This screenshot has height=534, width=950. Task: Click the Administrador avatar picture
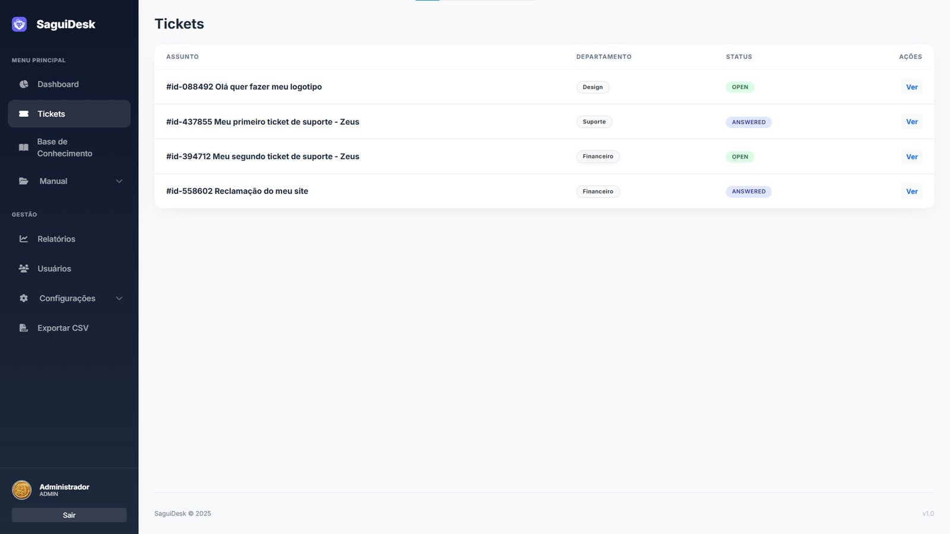click(x=22, y=490)
